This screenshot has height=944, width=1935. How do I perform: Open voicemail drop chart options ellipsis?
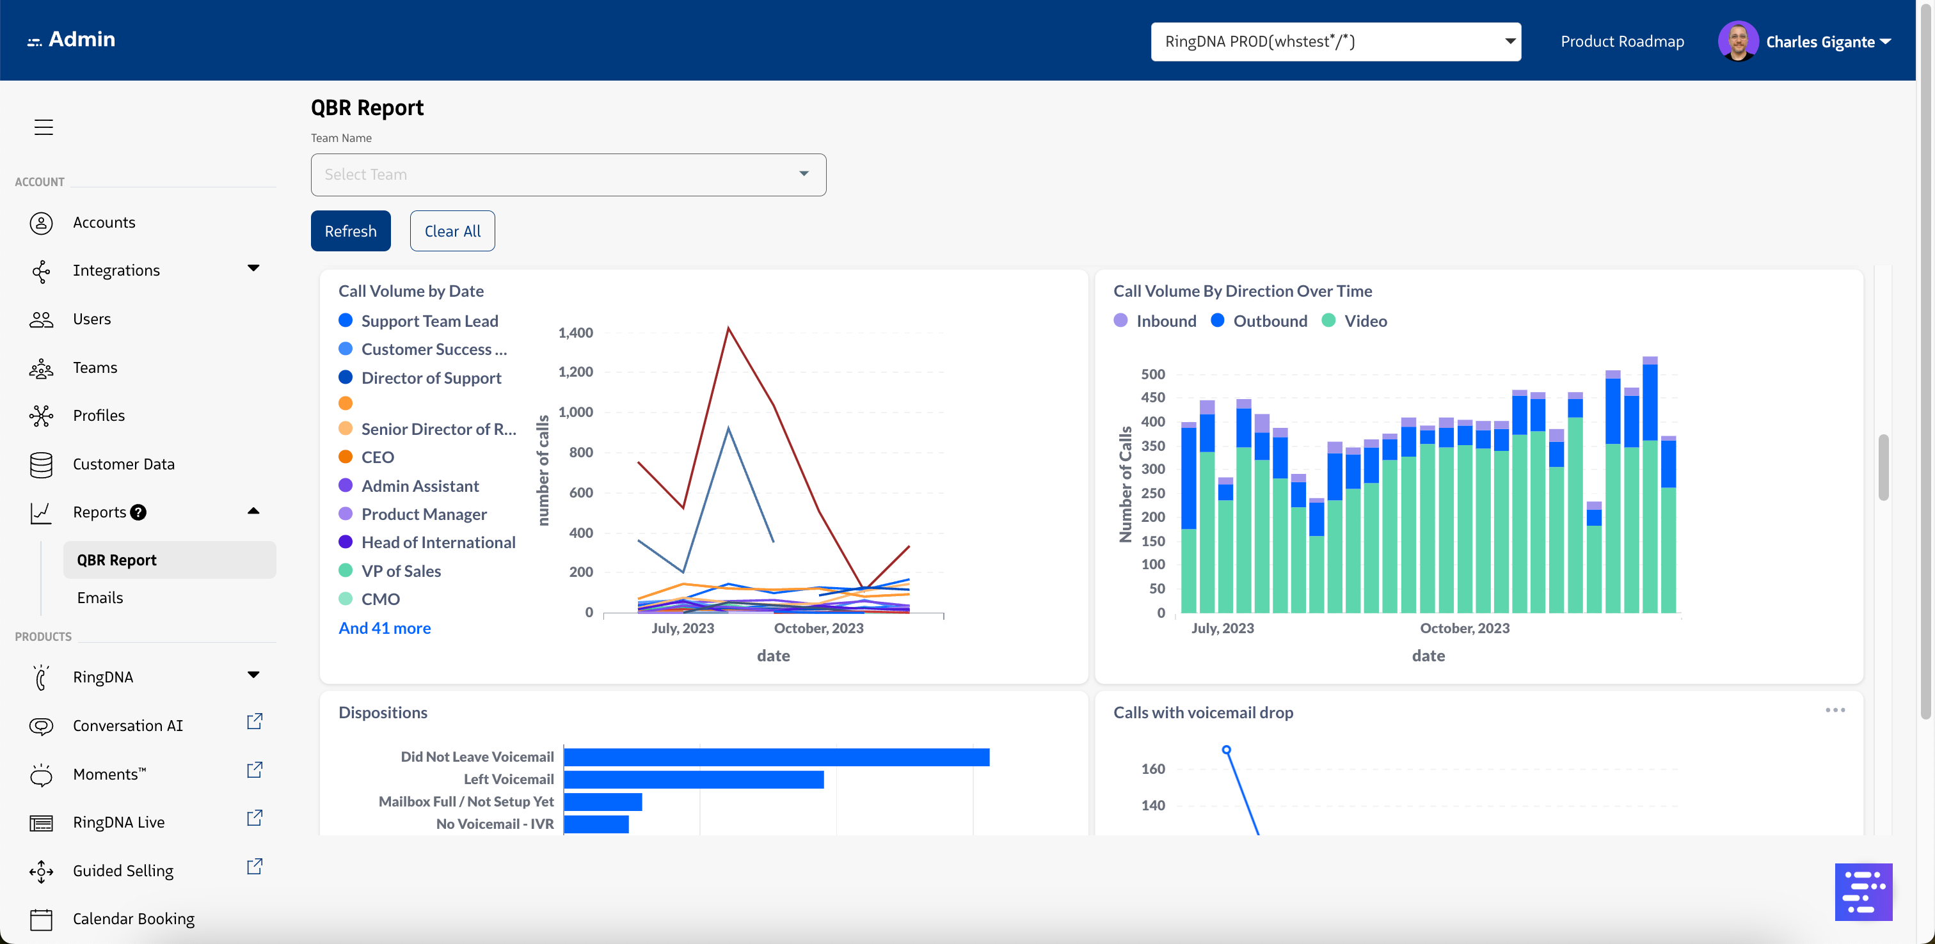tap(1835, 711)
